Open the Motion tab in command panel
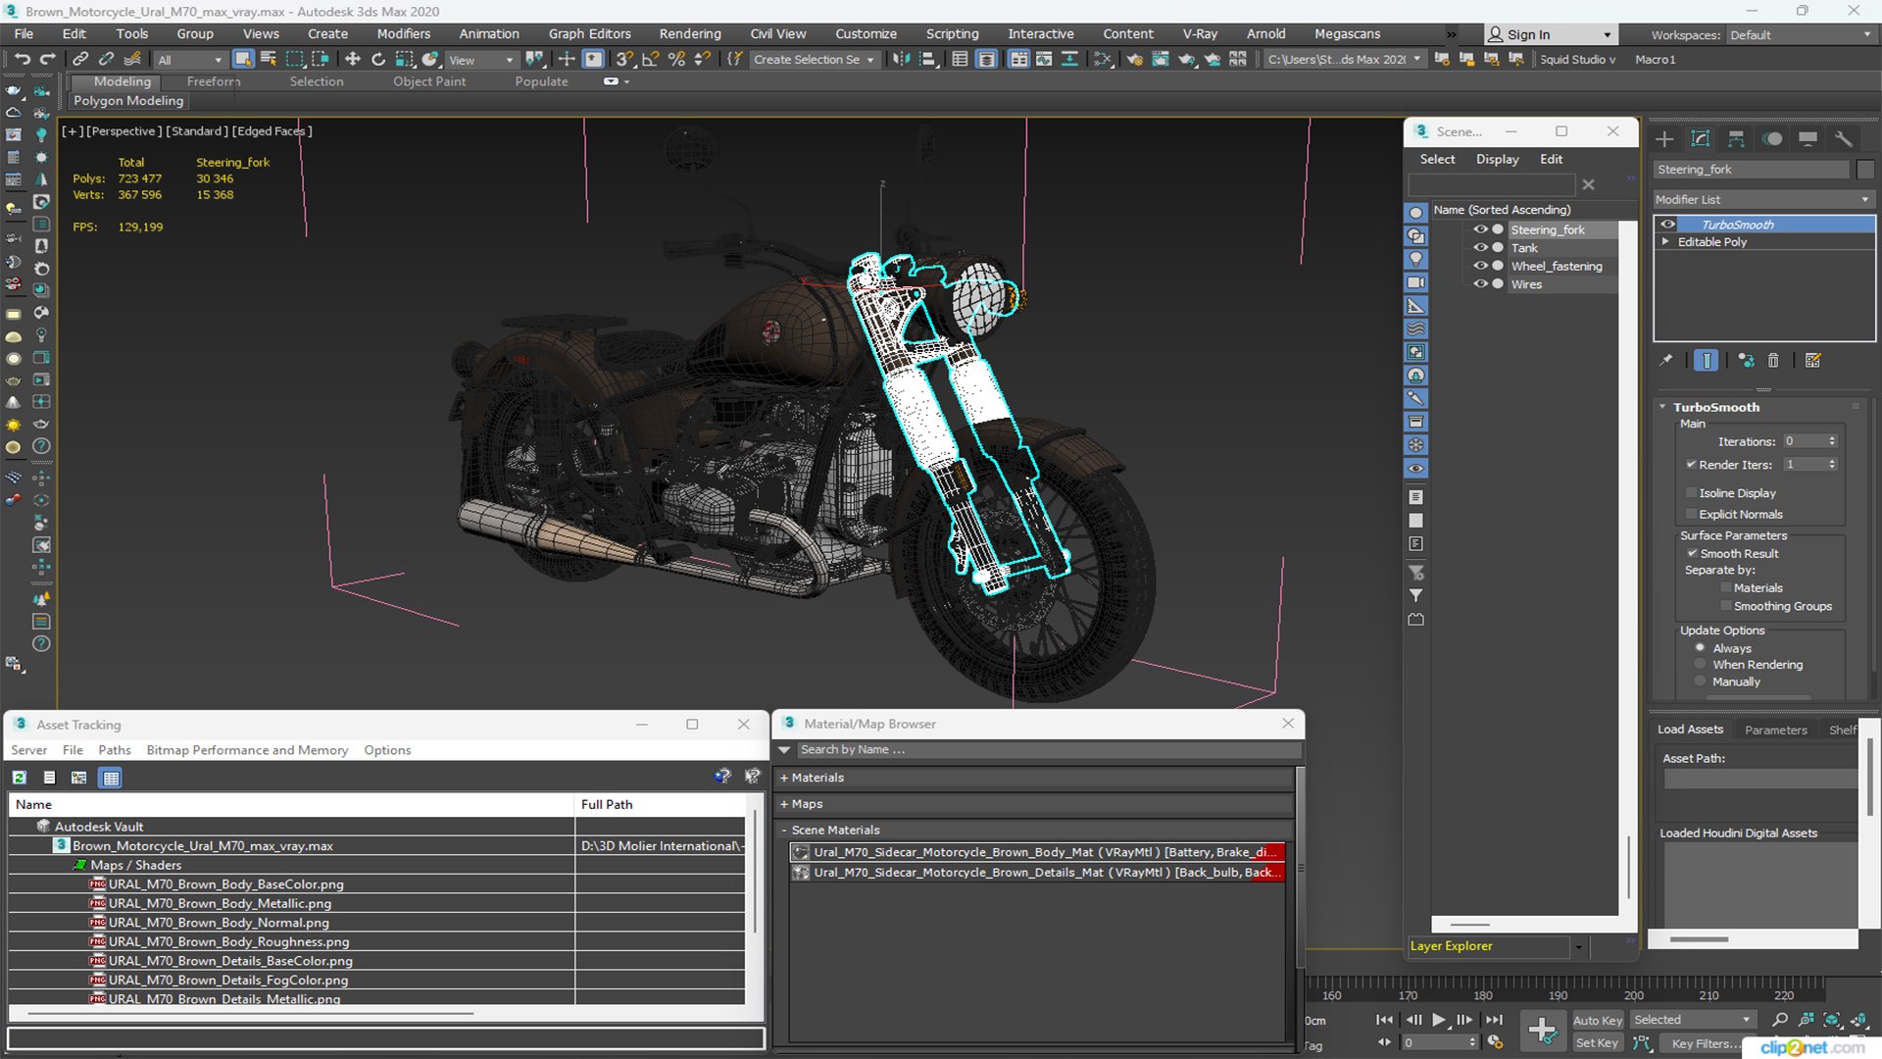The width and height of the screenshot is (1882, 1059). point(1772,139)
